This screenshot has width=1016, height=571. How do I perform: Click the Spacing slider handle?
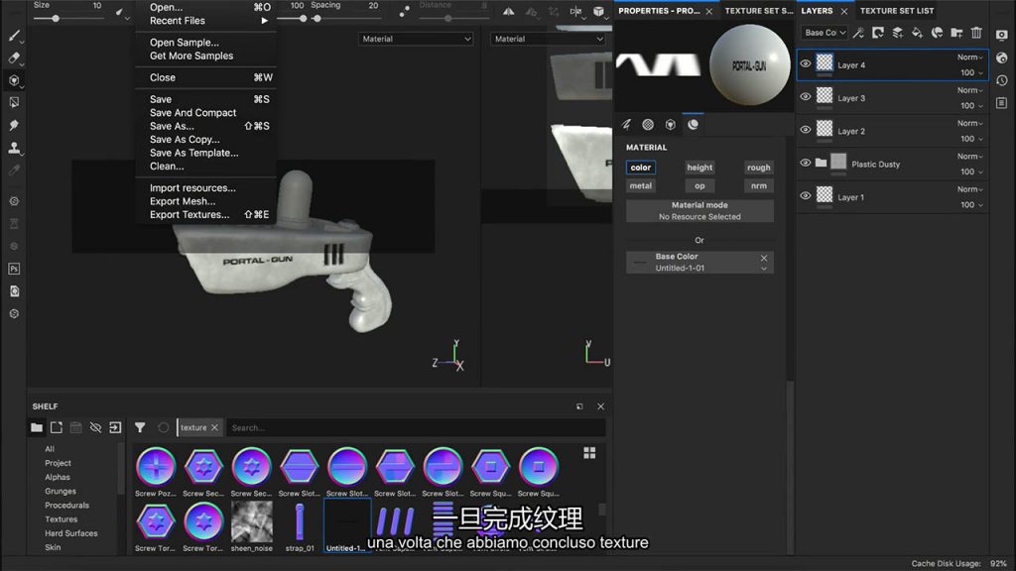[317, 19]
